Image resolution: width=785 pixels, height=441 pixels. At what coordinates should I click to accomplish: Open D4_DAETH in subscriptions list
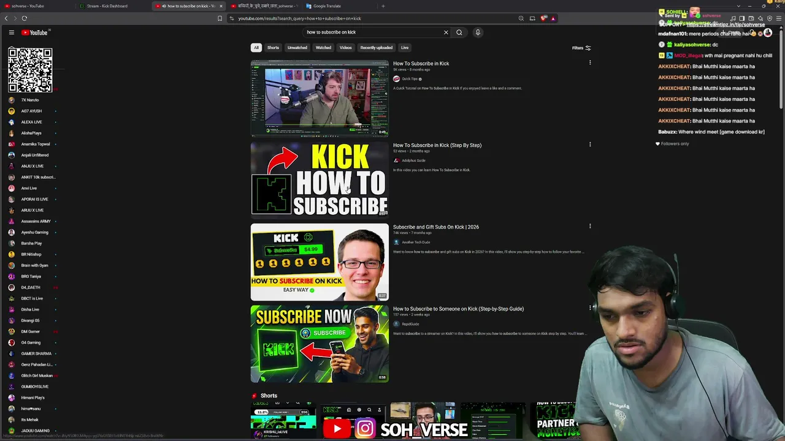click(31, 287)
